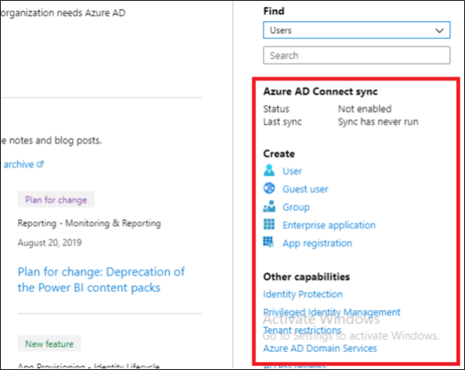Open Identity Protection capability
465x370 pixels.
click(303, 295)
